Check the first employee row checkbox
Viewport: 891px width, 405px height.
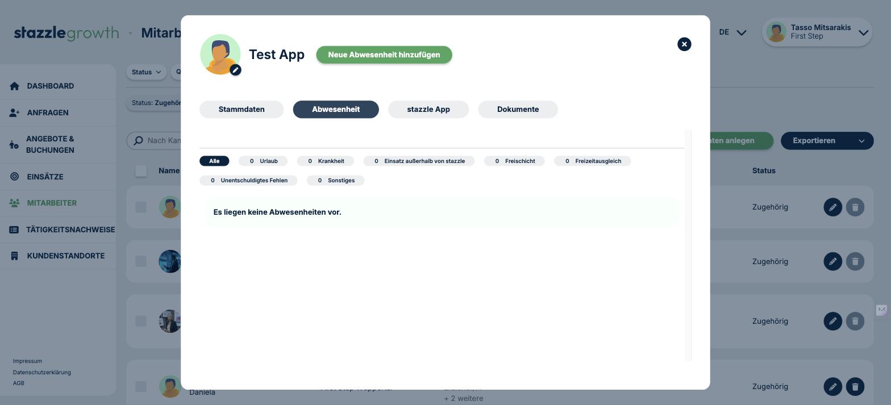[141, 207]
